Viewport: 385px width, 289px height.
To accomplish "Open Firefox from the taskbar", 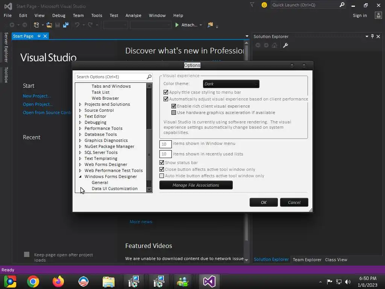I will pyautogui.click(x=58, y=281).
